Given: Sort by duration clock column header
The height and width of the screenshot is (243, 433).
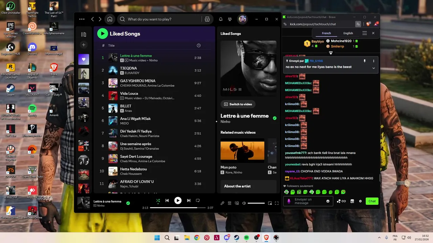Looking at the screenshot, I should 199,46.
